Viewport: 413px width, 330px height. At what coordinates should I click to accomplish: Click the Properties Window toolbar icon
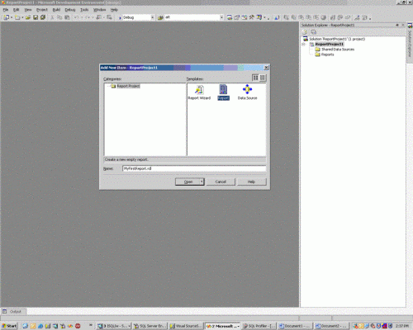[x=237, y=17]
